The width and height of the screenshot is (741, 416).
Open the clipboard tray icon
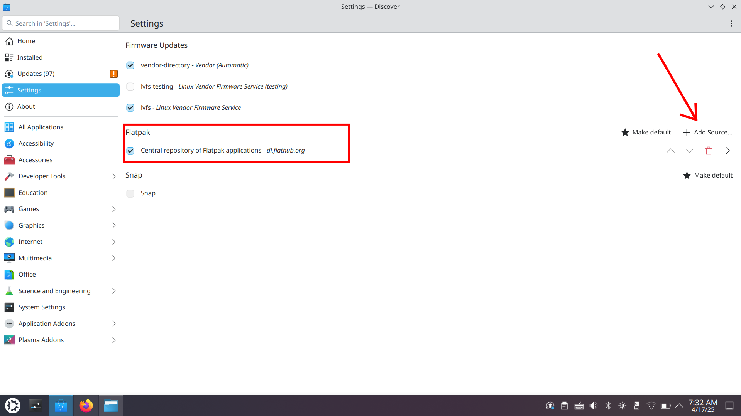click(564, 406)
